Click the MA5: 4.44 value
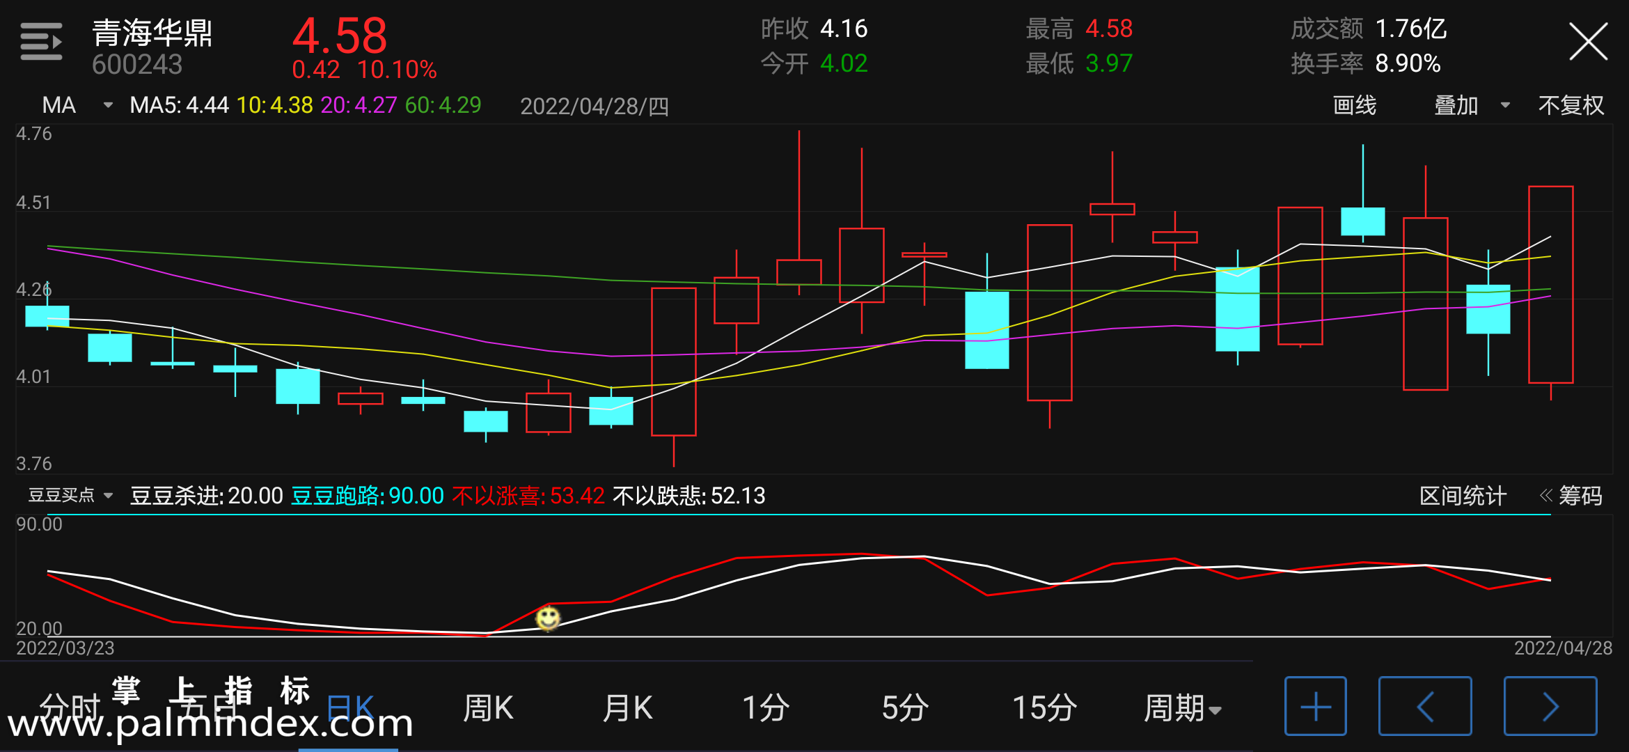The width and height of the screenshot is (1629, 752). point(179,105)
